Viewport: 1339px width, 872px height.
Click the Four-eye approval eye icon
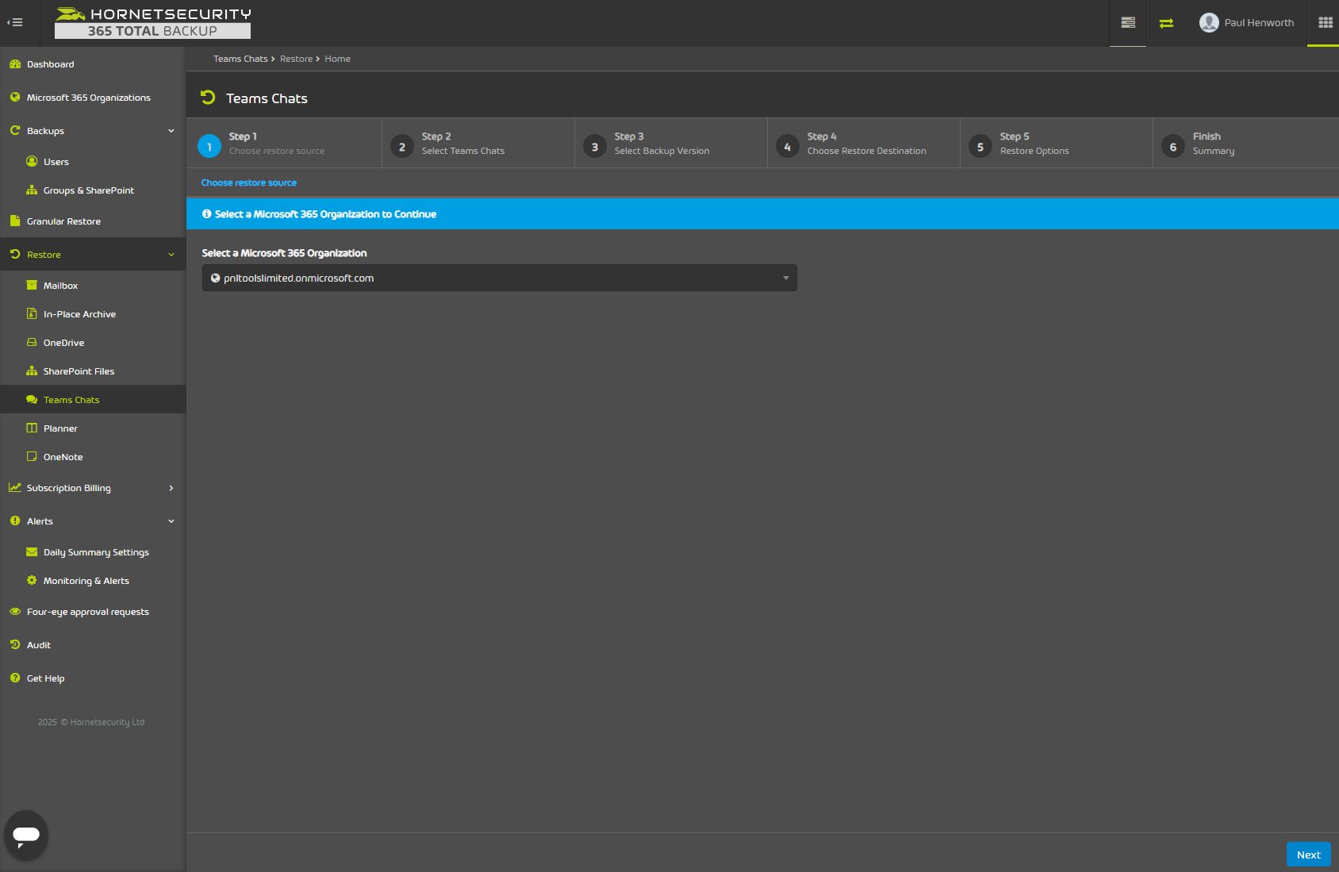15,611
